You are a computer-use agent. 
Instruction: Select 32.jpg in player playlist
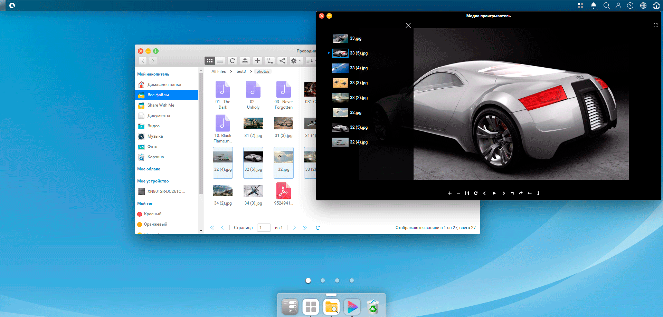347,112
